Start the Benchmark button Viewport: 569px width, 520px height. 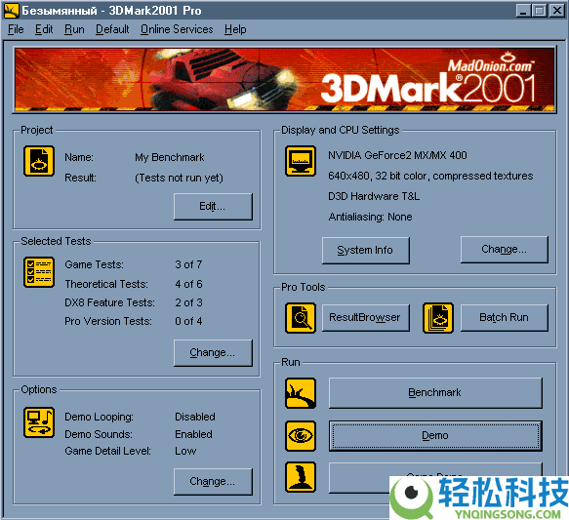(x=435, y=393)
